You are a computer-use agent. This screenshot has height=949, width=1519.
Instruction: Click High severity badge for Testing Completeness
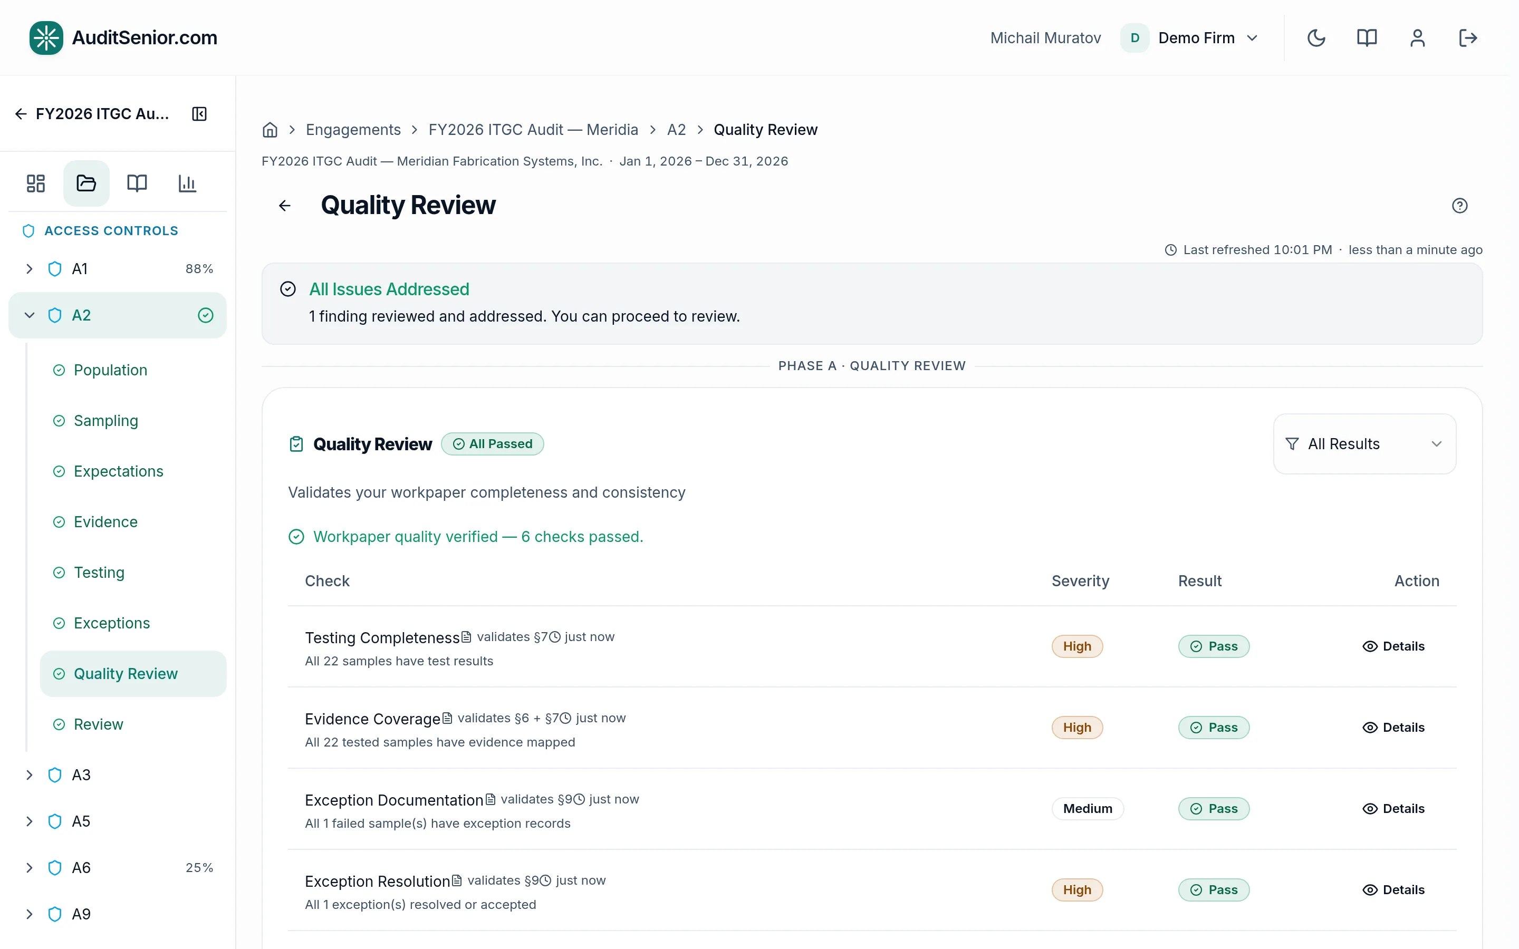[1077, 646]
